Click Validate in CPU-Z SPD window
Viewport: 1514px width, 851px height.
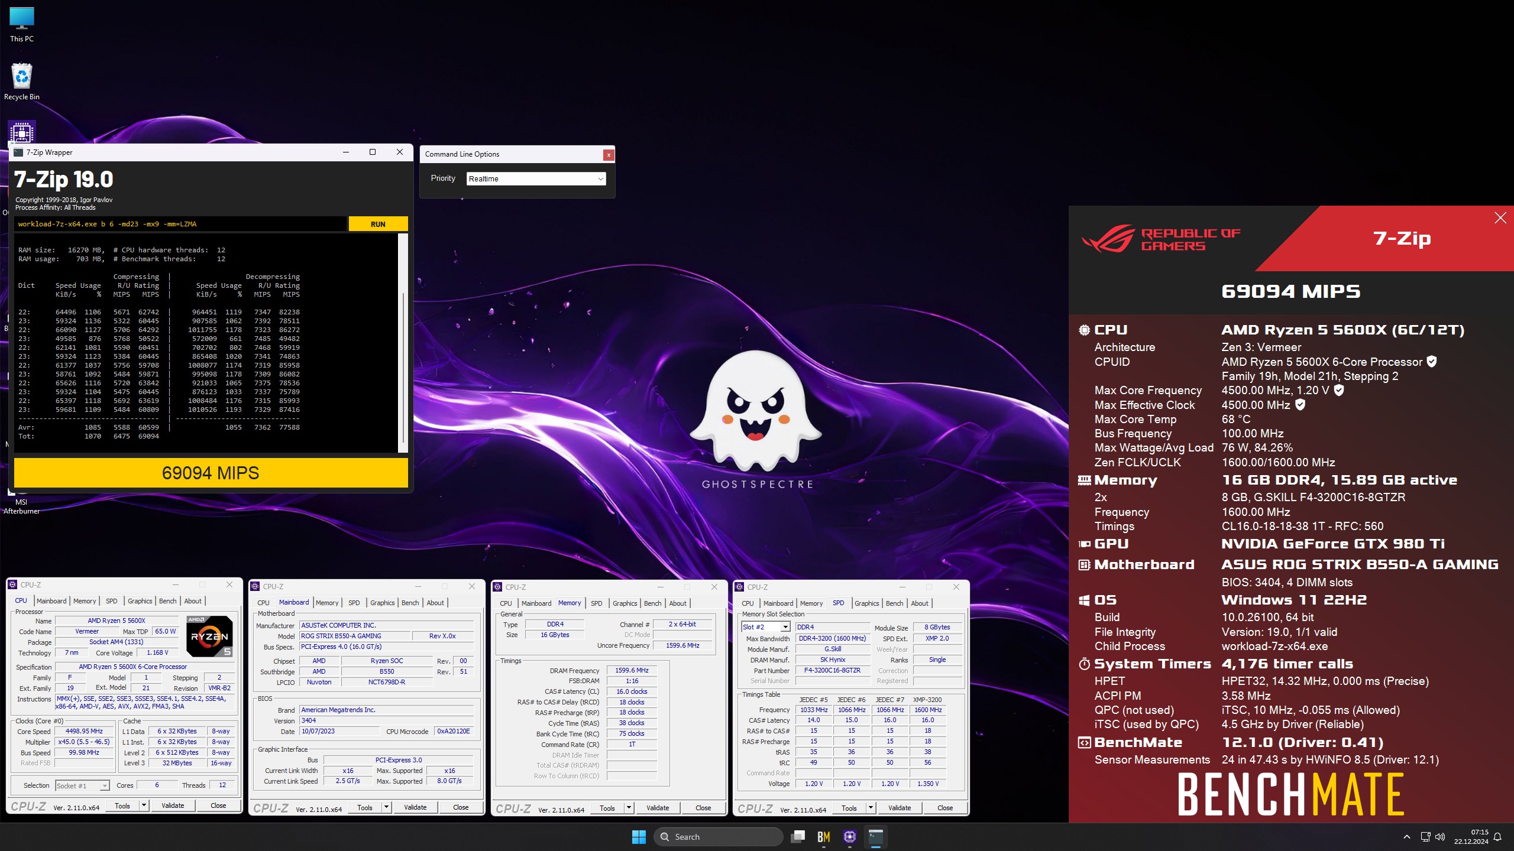[900, 808]
